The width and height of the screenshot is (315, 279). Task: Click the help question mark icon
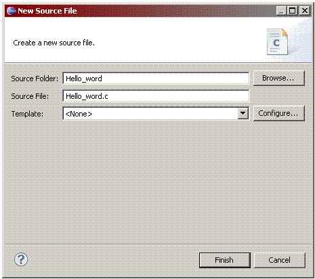point(21,259)
